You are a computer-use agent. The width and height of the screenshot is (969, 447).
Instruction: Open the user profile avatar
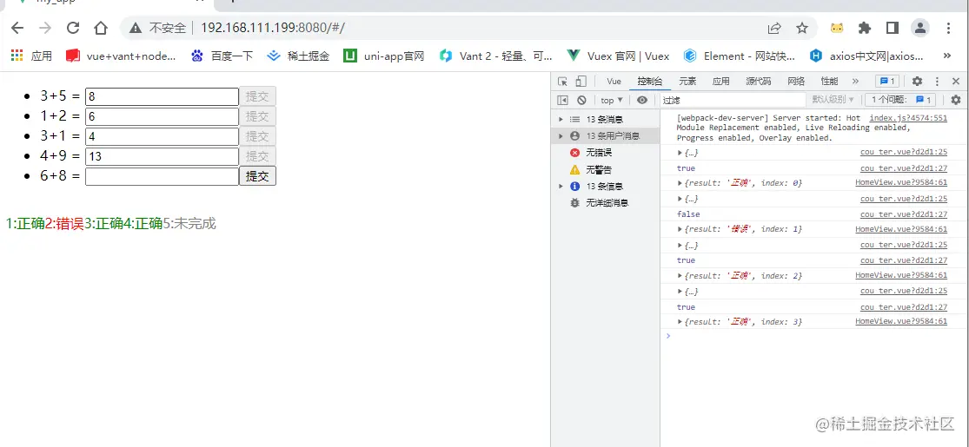point(920,28)
